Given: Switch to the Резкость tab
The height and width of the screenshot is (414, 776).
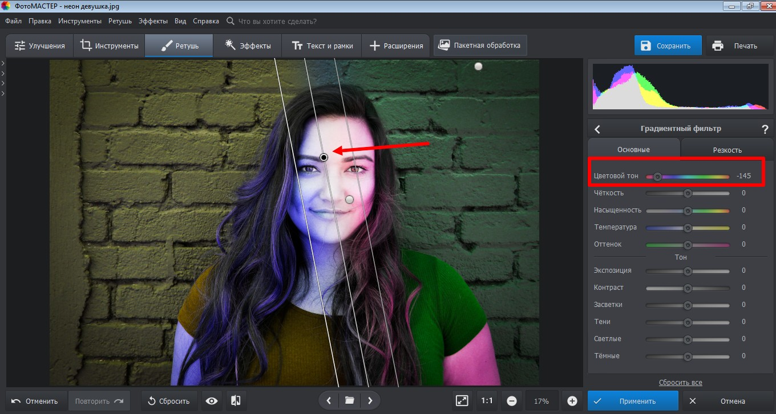Looking at the screenshot, I should point(727,150).
